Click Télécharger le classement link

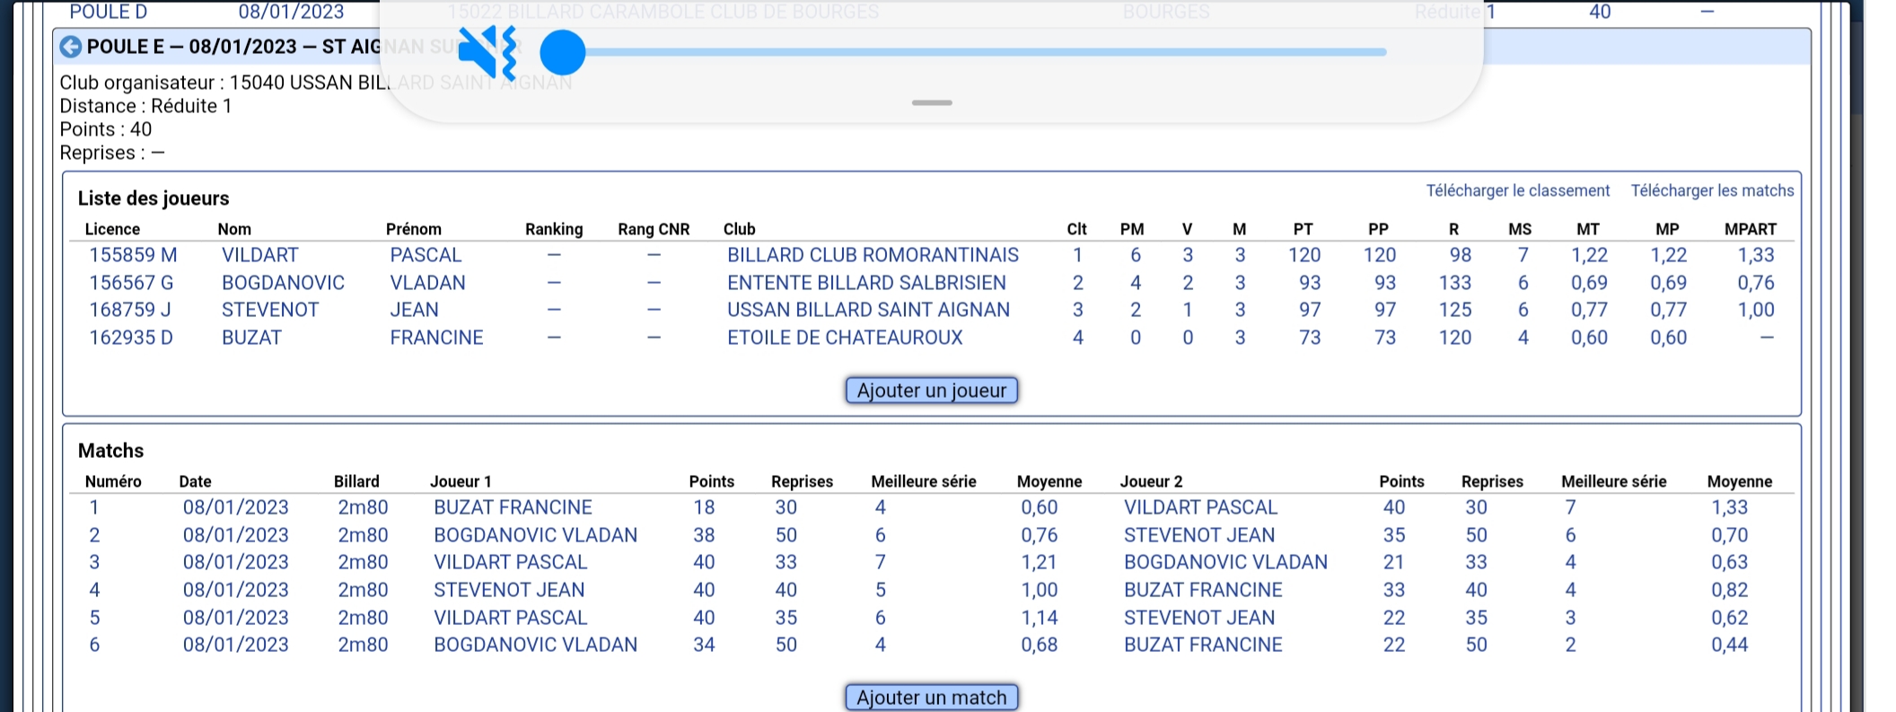[x=1518, y=190]
